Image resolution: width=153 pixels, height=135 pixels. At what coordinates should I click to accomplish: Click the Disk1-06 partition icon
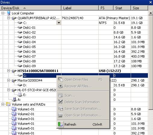tap(20, 52)
